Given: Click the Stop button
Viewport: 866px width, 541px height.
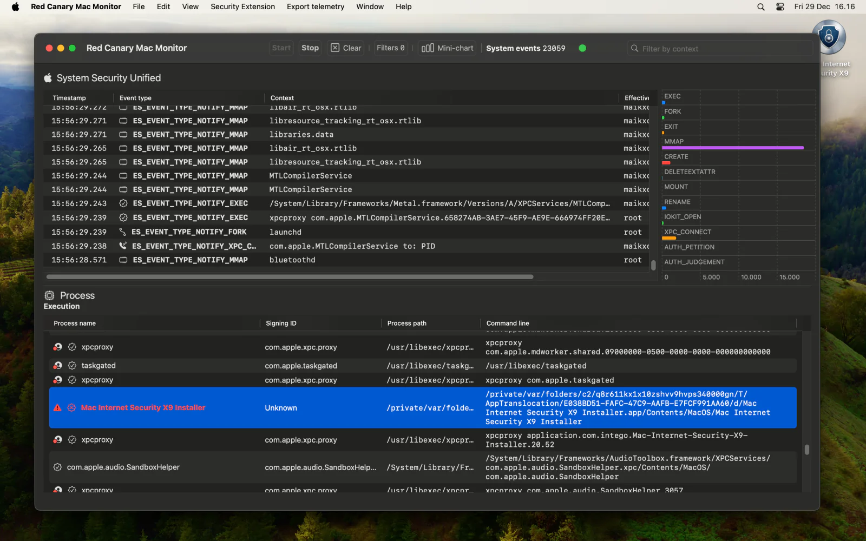Looking at the screenshot, I should click(310, 48).
